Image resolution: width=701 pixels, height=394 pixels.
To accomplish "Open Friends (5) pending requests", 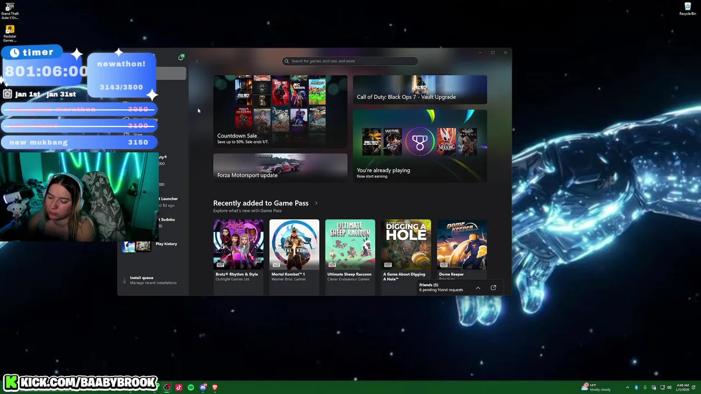I will [441, 287].
